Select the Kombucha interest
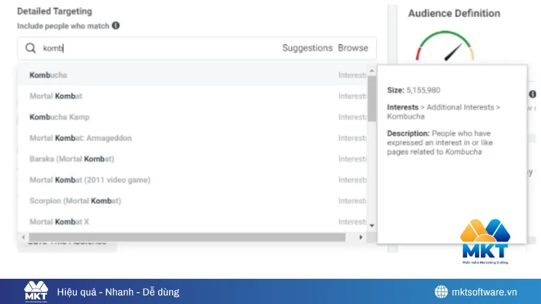This screenshot has height=304, width=541. pyautogui.click(x=48, y=75)
